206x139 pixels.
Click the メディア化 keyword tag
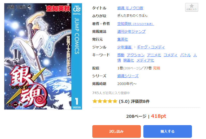tap(145, 60)
